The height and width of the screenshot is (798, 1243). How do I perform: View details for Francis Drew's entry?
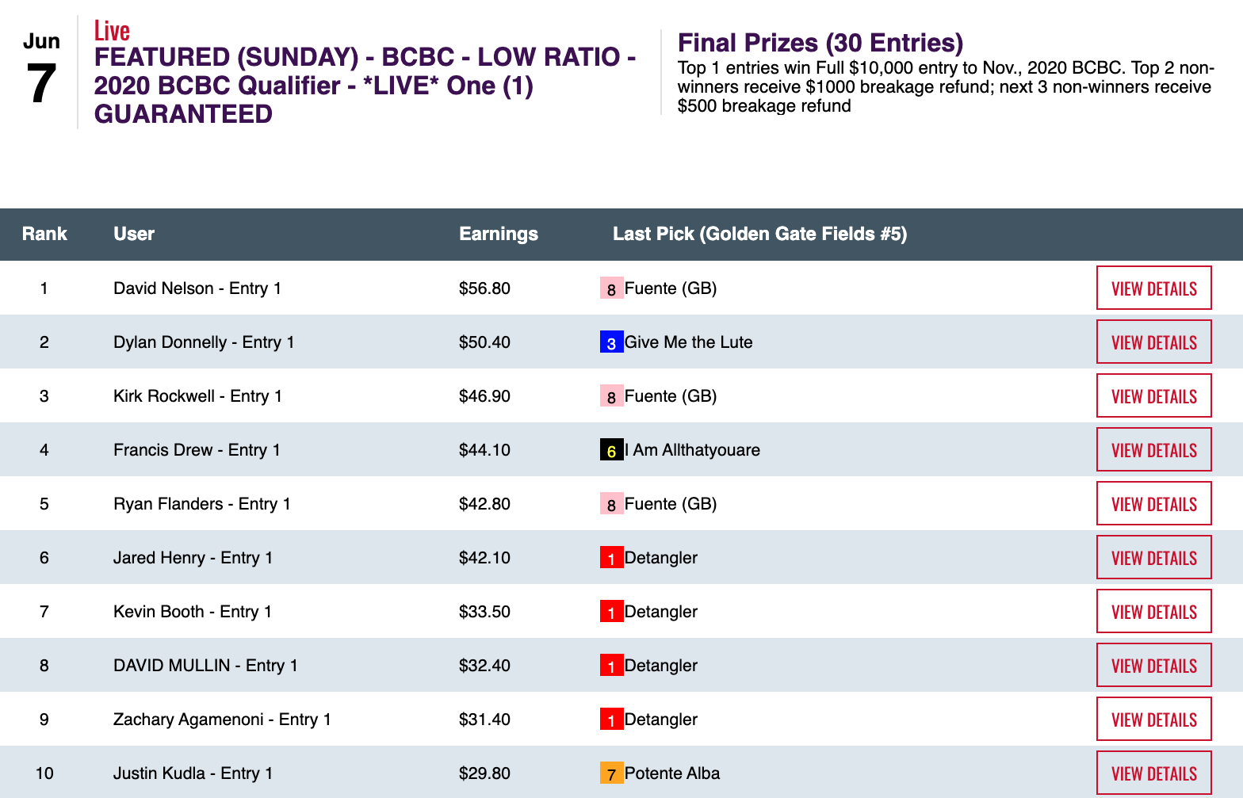tap(1153, 450)
